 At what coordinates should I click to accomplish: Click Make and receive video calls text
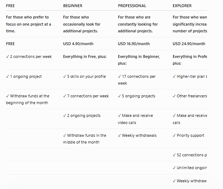click(x=135, y=119)
